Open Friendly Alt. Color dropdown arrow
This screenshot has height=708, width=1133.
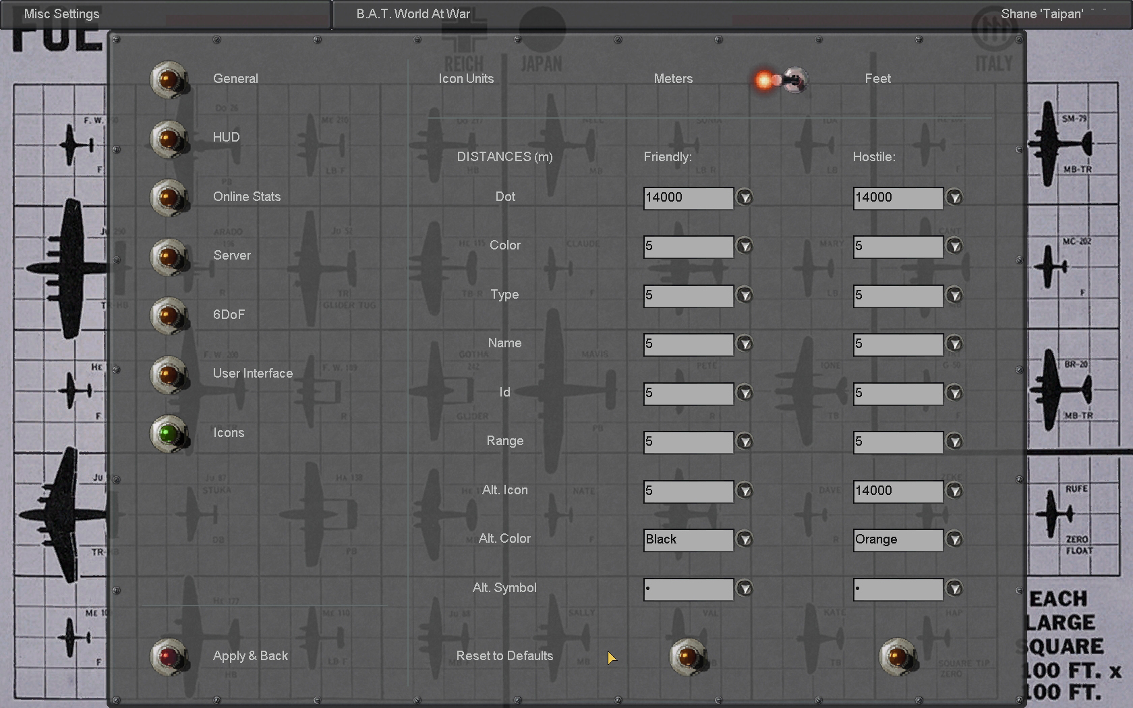point(745,539)
